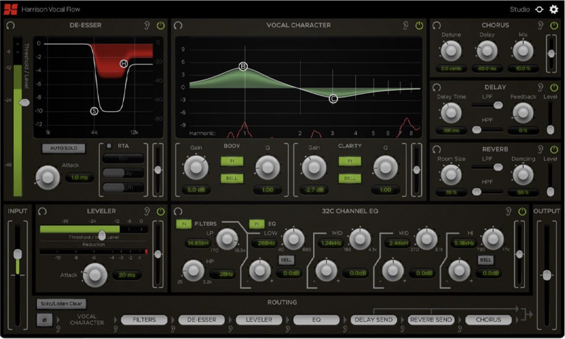565x339 pixels.
Task: Solo the Reverb section headphone icon
Action: [x=436, y=149]
